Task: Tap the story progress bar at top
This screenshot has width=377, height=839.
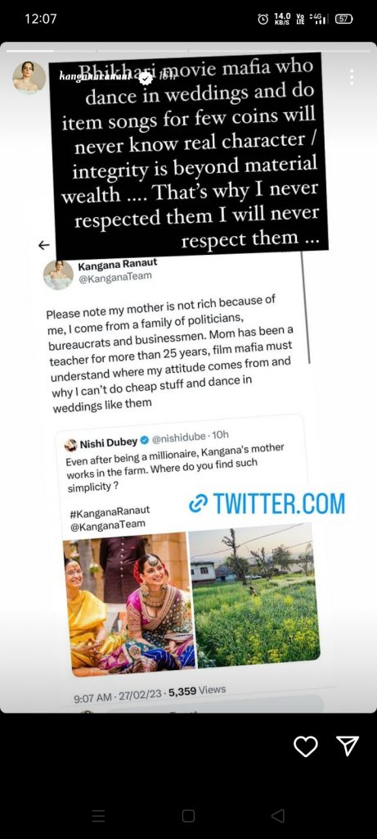Action: pyautogui.click(x=188, y=50)
